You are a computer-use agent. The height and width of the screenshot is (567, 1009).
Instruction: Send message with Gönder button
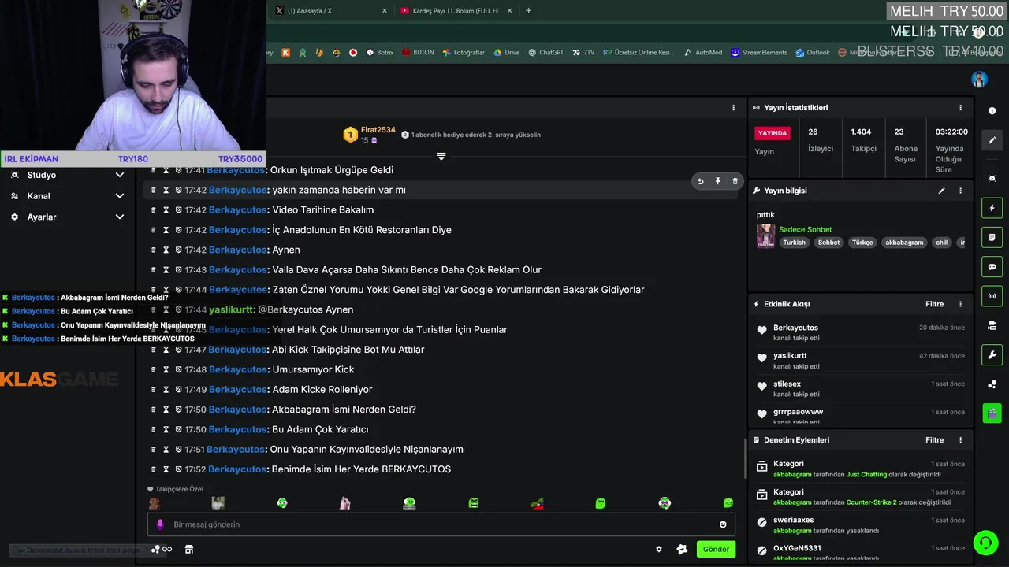pos(716,549)
